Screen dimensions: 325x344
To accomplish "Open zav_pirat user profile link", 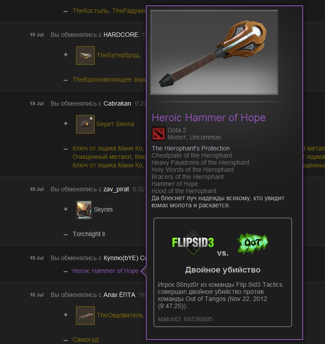I will coord(116,189).
